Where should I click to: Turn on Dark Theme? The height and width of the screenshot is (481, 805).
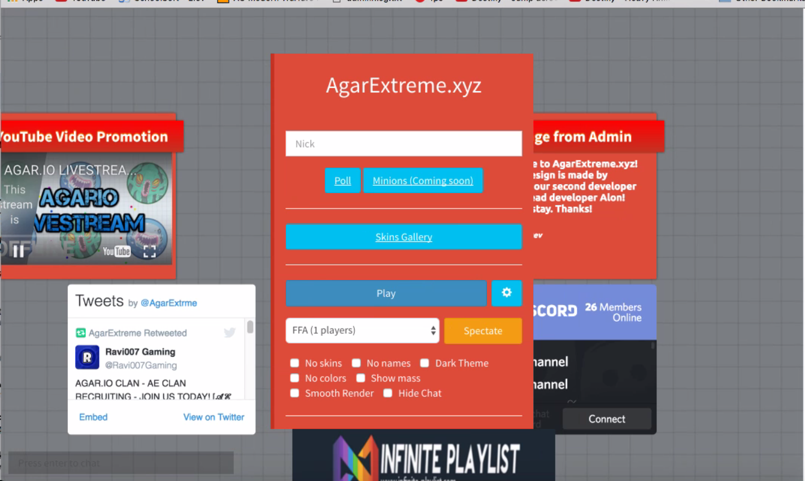[x=424, y=363]
